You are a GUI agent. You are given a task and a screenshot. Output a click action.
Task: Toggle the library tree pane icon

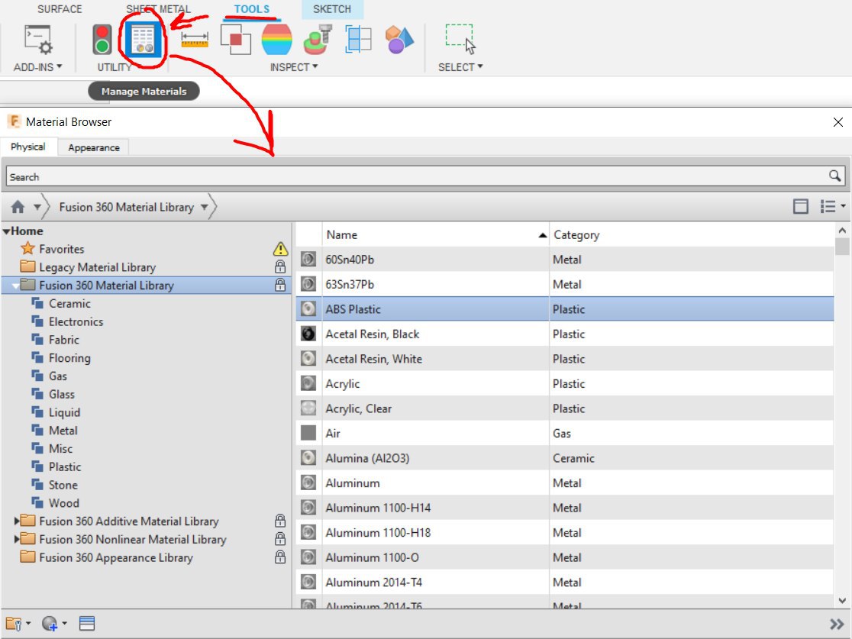coord(800,206)
